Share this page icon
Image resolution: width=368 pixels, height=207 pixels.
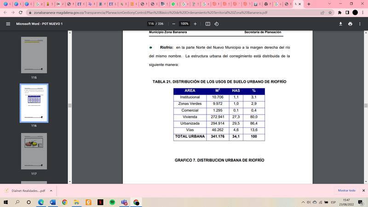pyautogui.click(x=322, y=13)
